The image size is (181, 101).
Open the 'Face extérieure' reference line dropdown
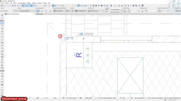(60, 11)
